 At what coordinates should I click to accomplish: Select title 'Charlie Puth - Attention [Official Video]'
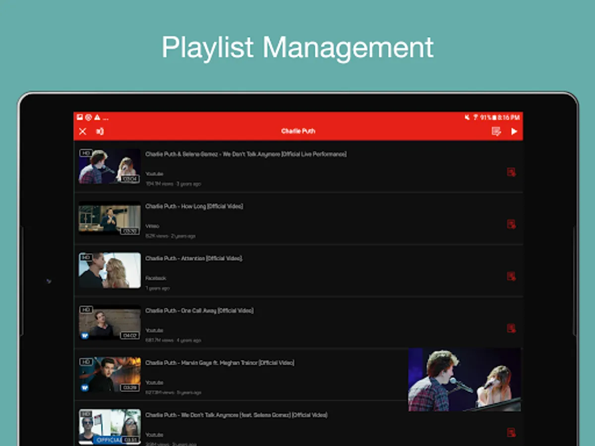pyautogui.click(x=193, y=258)
